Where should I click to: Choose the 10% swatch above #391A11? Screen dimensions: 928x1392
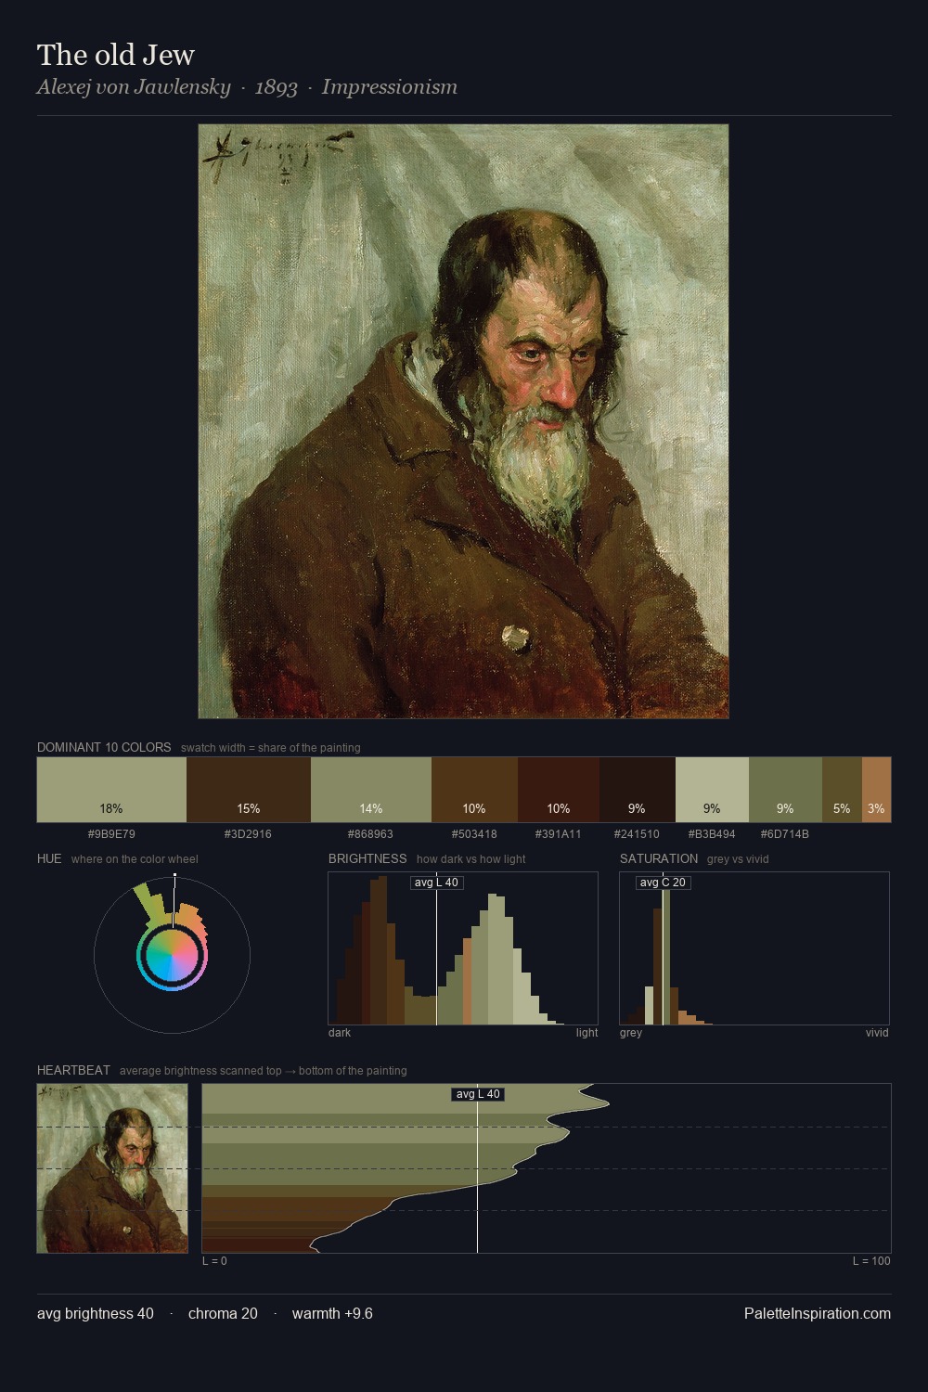tap(559, 790)
